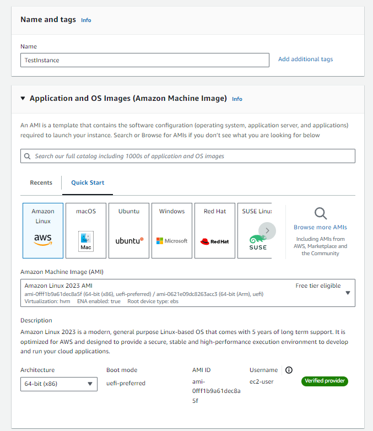This screenshot has height=431, width=373.
Task: Open Info link next to Name and tags
Action: coord(86,20)
